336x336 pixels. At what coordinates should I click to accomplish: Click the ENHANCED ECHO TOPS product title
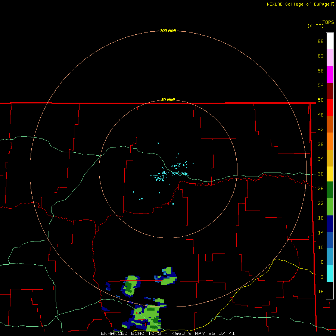(131, 333)
